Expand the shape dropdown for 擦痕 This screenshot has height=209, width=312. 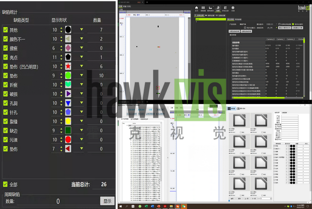point(82,48)
